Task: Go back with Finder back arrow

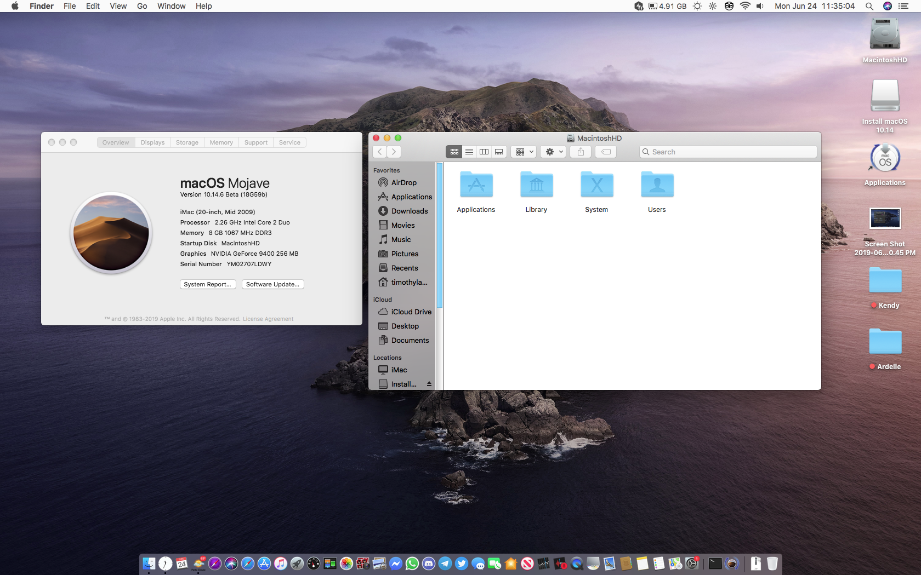Action: pos(380,152)
